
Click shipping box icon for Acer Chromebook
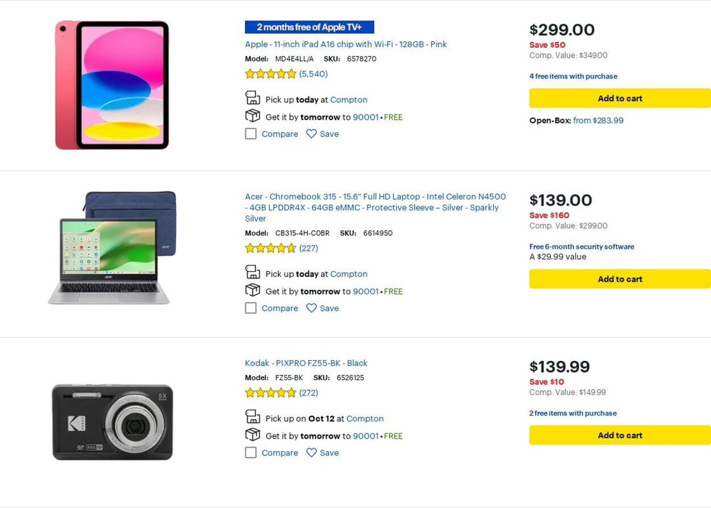click(x=252, y=290)
